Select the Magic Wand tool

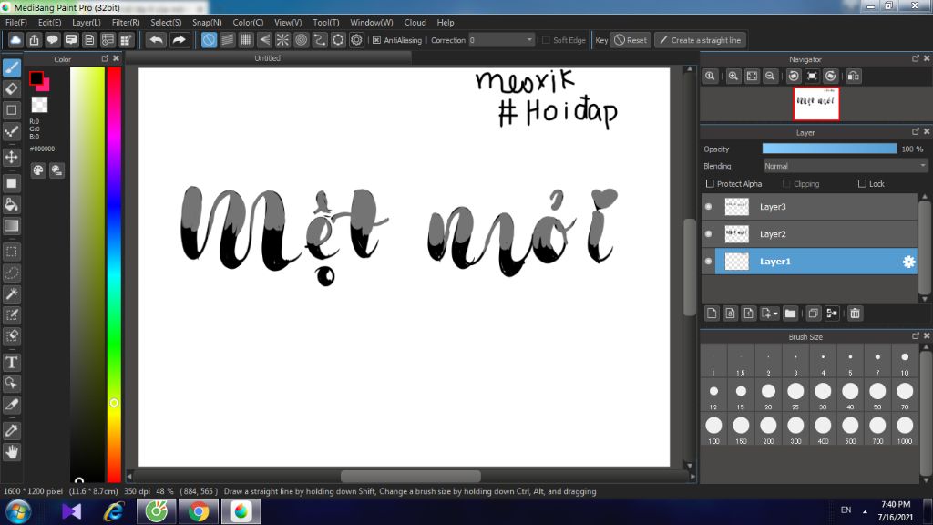tap(11, 293)
